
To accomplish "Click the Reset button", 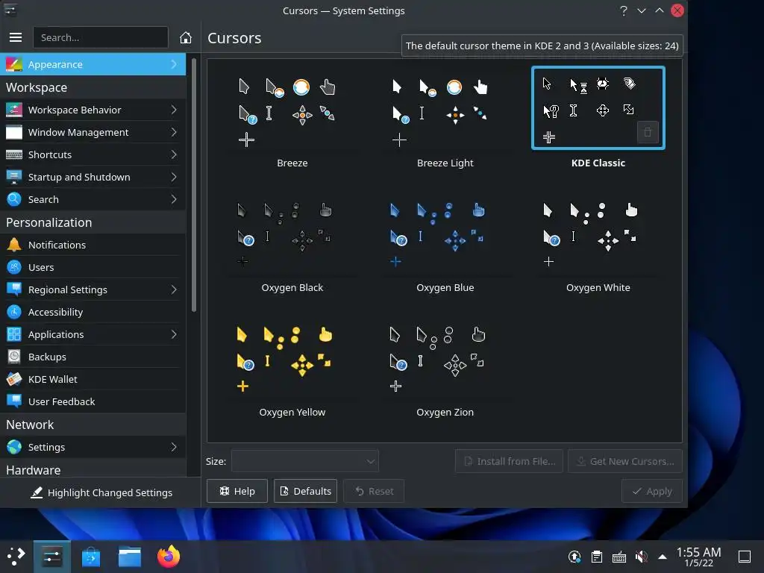I will coord(374,491).
